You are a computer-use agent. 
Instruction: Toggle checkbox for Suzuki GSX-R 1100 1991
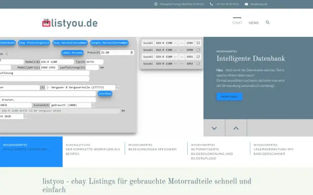[x=198, y=57]
